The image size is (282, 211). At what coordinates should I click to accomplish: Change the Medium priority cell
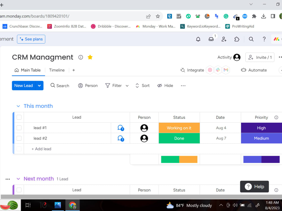[x=261, y=138]
